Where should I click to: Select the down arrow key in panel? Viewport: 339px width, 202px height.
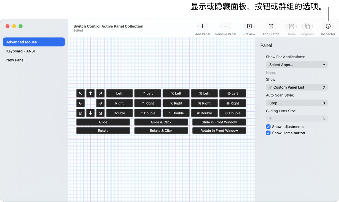click(90, 113)
